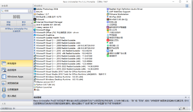This screenshot has height=112, width=193.
Task: Open the 日志数据库 section
Action: 16,90
